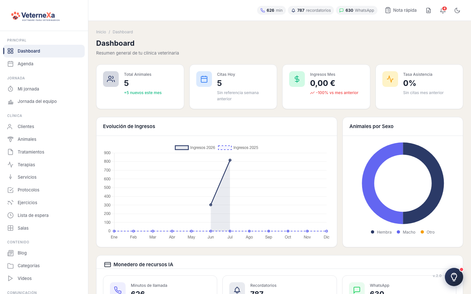This screenshot has width=471, height=294.
Task: Click the dark navy Hembra donut segment
Action: 438,183
